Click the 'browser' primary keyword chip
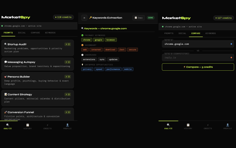 click(111, 40)
